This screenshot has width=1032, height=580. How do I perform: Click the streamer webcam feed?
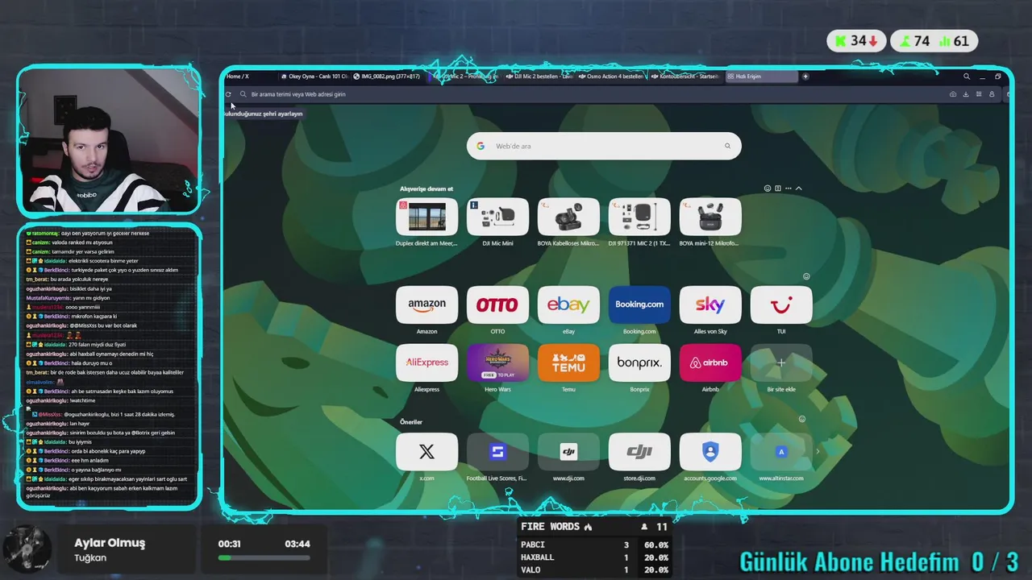click(109, 139)
